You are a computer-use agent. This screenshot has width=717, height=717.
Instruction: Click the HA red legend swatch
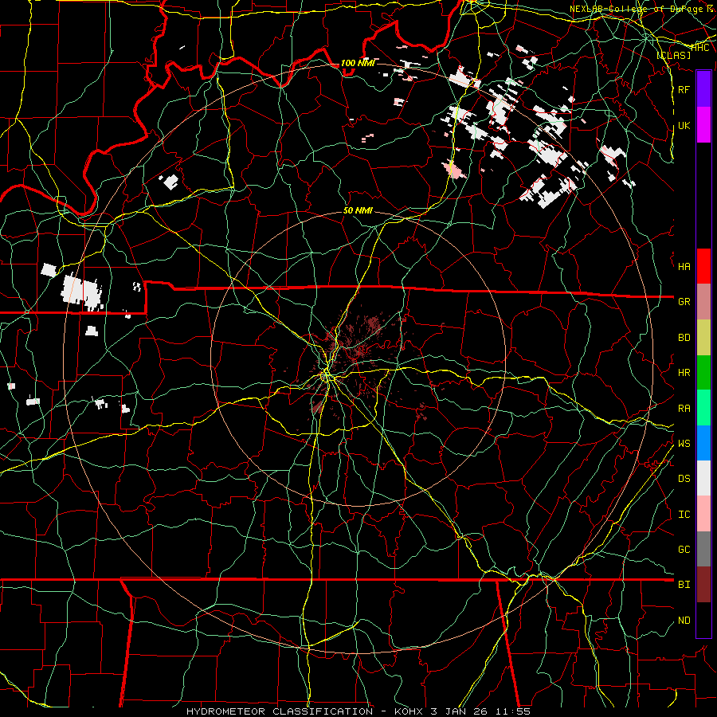703,266
